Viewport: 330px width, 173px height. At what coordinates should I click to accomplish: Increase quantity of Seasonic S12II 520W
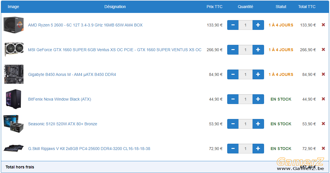click(258, 124)
